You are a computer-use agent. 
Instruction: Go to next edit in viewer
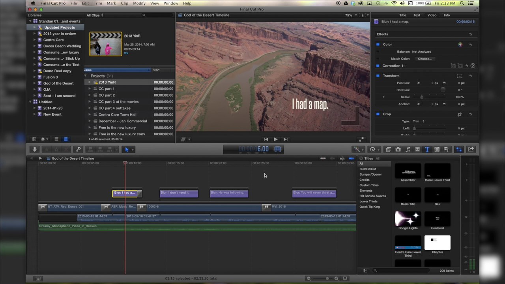tap(285, 139)
